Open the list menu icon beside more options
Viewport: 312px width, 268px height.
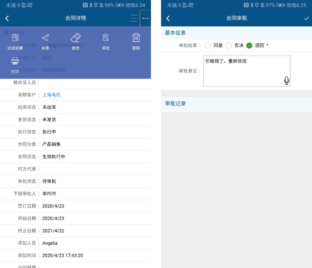click(133, 18)
